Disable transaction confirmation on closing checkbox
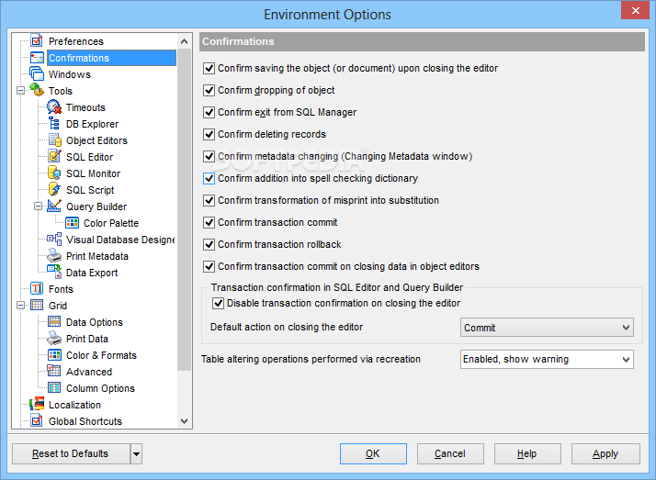656x480 pixels. point(218,303)
